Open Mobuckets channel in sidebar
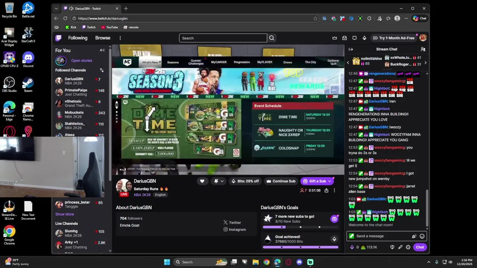The width and height of the screenshot is (477, 268). coord(80,115)
